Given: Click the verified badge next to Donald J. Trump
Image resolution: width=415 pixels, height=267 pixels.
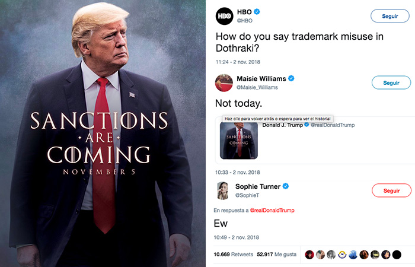Looking at the screenshot, I should coord(307,125).
